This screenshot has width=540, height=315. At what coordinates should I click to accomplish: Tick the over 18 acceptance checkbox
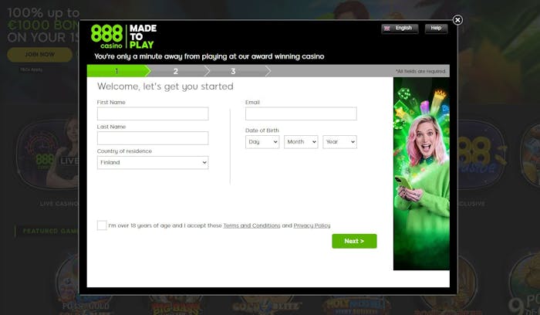(x=102, y=225)
